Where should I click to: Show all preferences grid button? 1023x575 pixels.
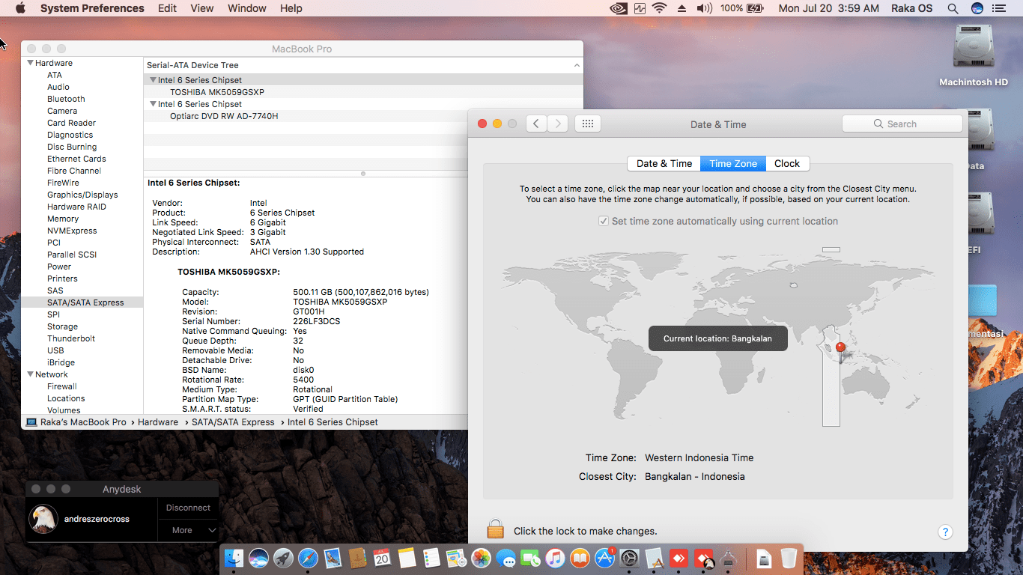pos(588,124)
